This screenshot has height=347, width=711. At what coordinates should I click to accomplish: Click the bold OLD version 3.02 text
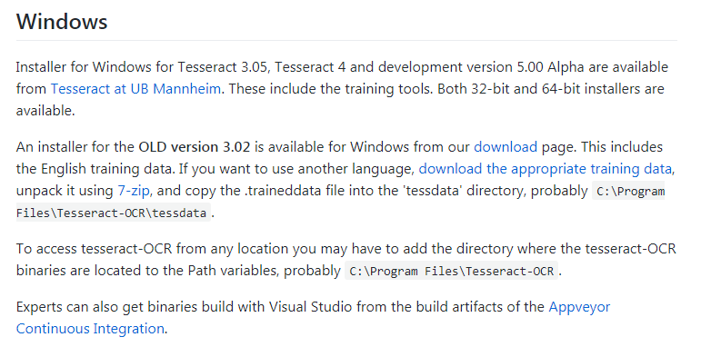(x=194, y=147)
